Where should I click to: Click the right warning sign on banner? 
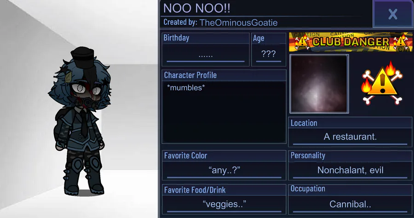400,42
